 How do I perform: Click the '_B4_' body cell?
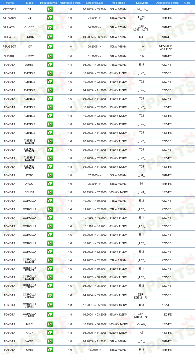coord(142,184)
